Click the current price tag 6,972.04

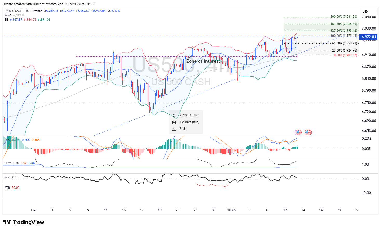(369, 37)
